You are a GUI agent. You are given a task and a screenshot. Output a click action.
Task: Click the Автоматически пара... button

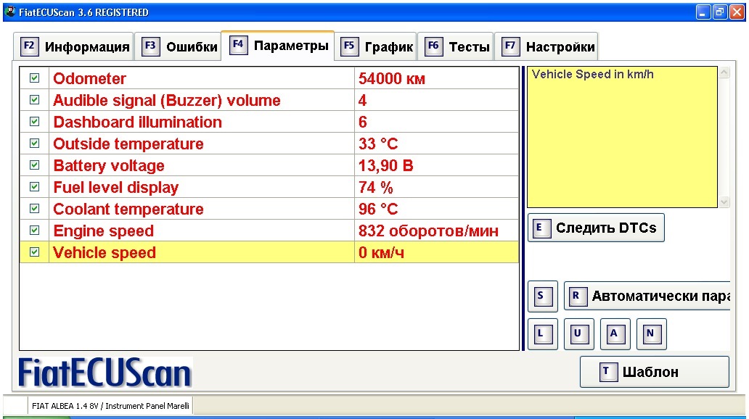click(647, 296)
